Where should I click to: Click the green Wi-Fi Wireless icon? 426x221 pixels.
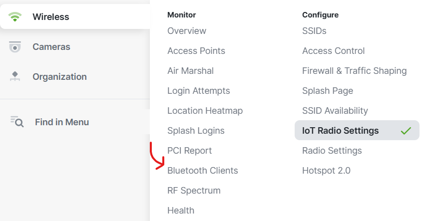(x=15, y=17)
